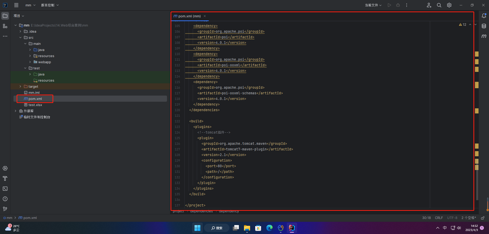Open the taskbar 搜索 box
Screen dimensions: 489x234
click(x=217, y=228)
